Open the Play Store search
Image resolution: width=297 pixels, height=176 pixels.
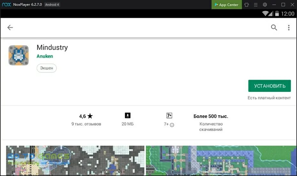coord(274,28)
